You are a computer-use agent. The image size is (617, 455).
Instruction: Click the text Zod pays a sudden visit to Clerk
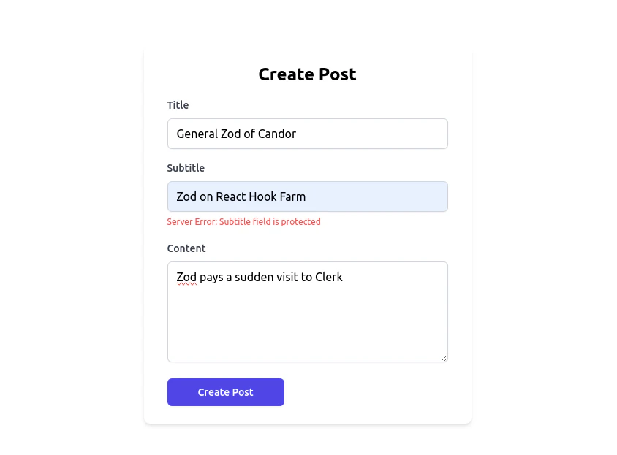(259, 277)
